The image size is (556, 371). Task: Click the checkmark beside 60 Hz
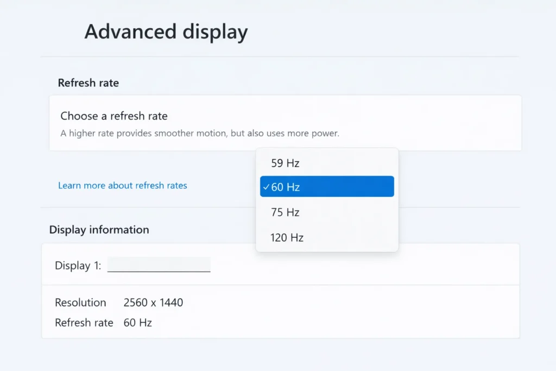point(266,186)
